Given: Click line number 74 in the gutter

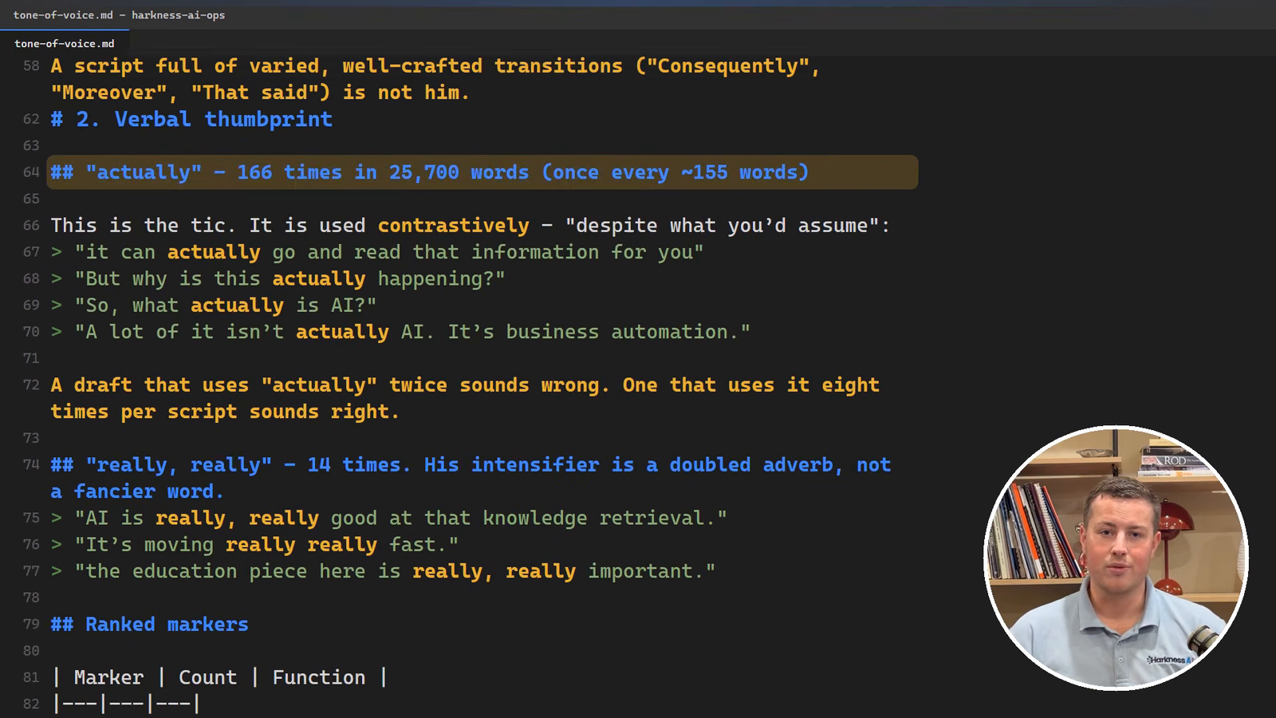Looking at the screenshot, I should coord(31,464).
